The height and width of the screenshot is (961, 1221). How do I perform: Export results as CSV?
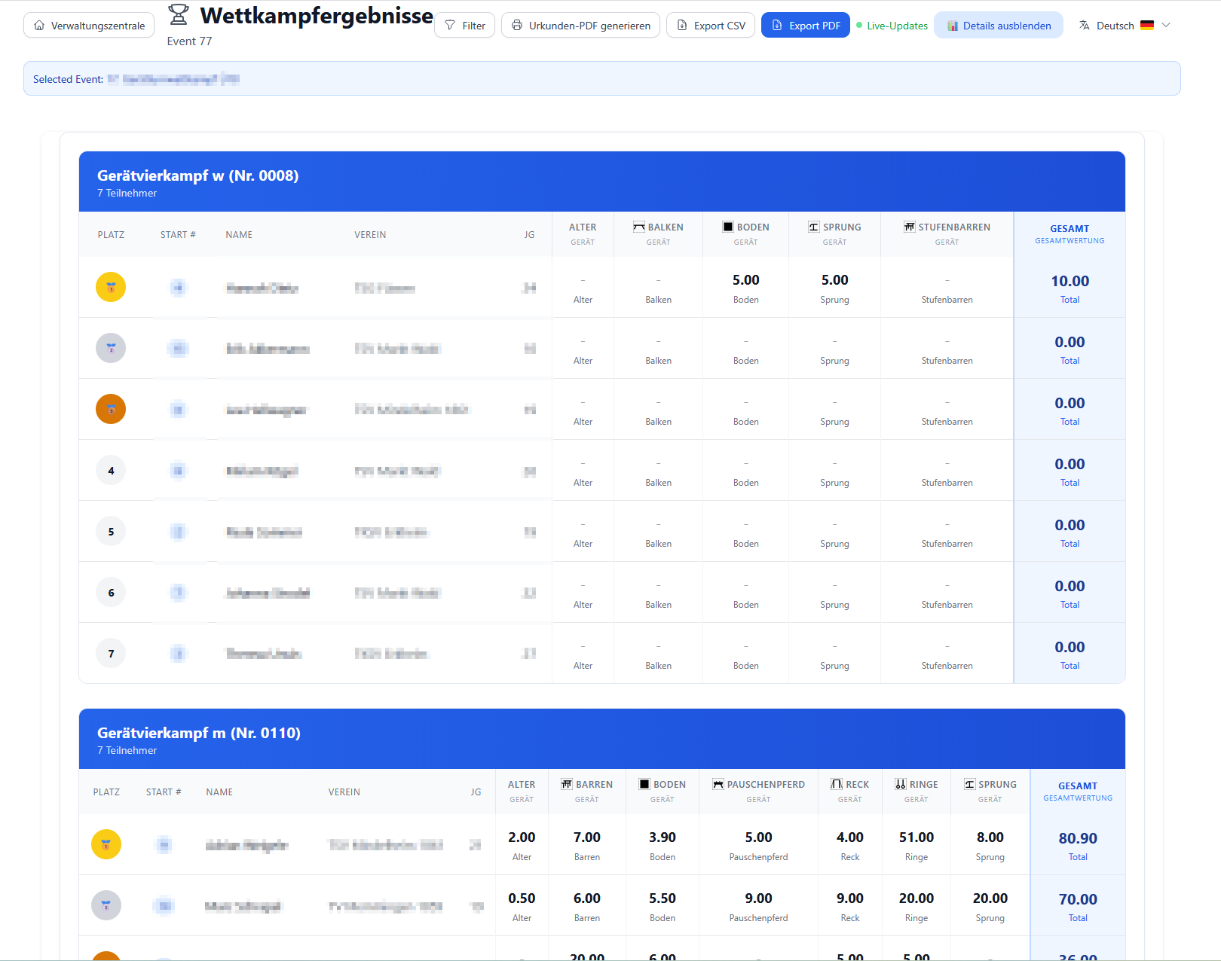[711, 26]
